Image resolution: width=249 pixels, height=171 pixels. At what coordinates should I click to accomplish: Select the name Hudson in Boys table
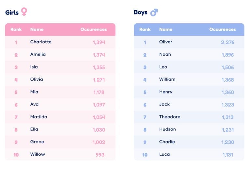tap(167, 129)
